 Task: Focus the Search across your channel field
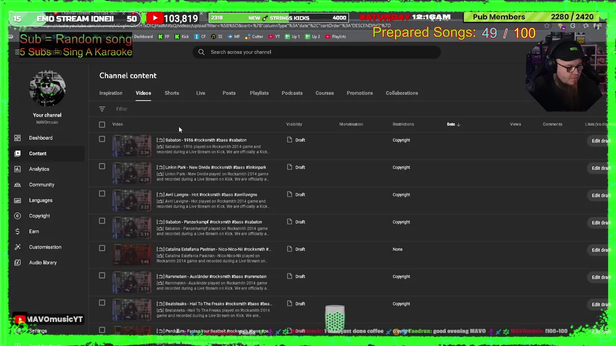[x=317, y=52]
